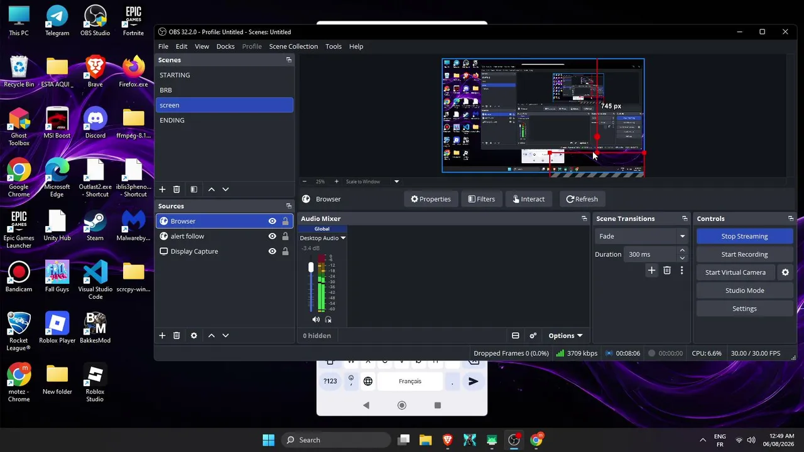The height and width of the screenshot is (452, 804).
Task: Delete the selected scene with the trash icon
Action: 177,189
